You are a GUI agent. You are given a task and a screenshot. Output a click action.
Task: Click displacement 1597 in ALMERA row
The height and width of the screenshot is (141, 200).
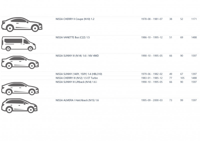pos(194,100)
